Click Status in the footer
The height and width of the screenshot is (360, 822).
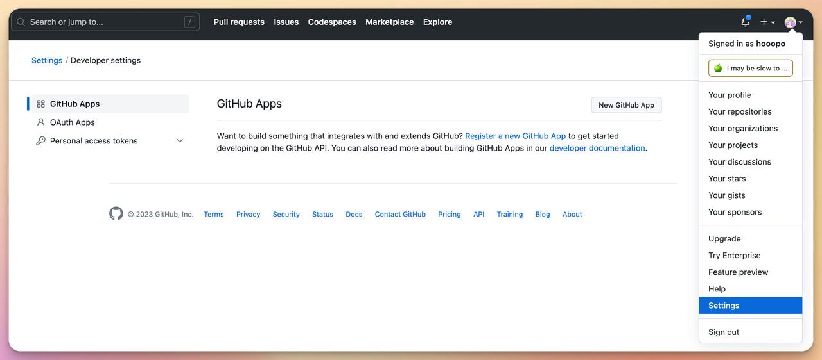tap(322, 215)
